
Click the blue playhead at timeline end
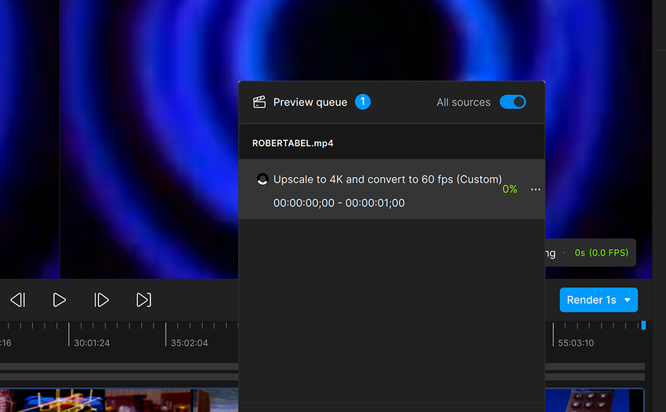pos(643,325)
